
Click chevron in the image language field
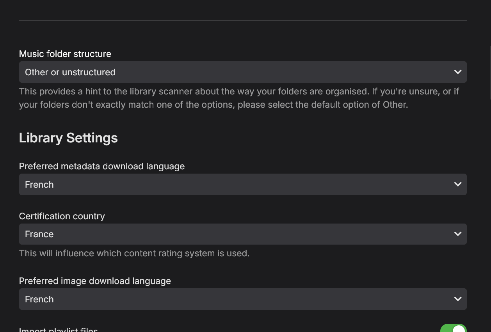point(458,299)
